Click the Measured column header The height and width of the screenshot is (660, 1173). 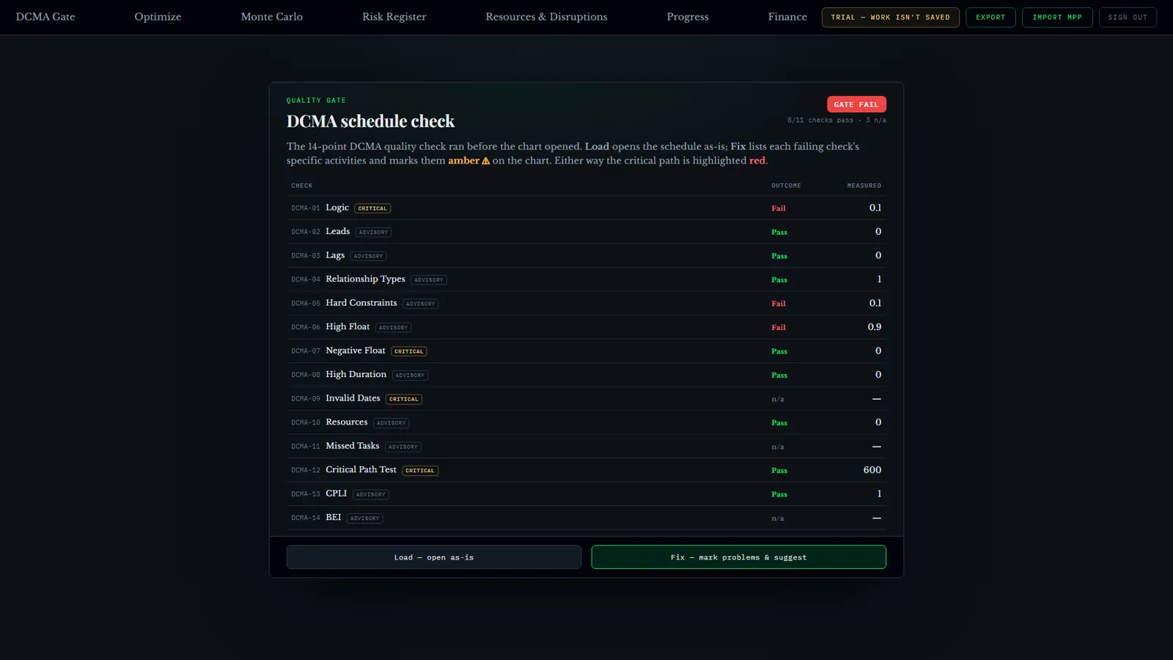tap(864, 186)
